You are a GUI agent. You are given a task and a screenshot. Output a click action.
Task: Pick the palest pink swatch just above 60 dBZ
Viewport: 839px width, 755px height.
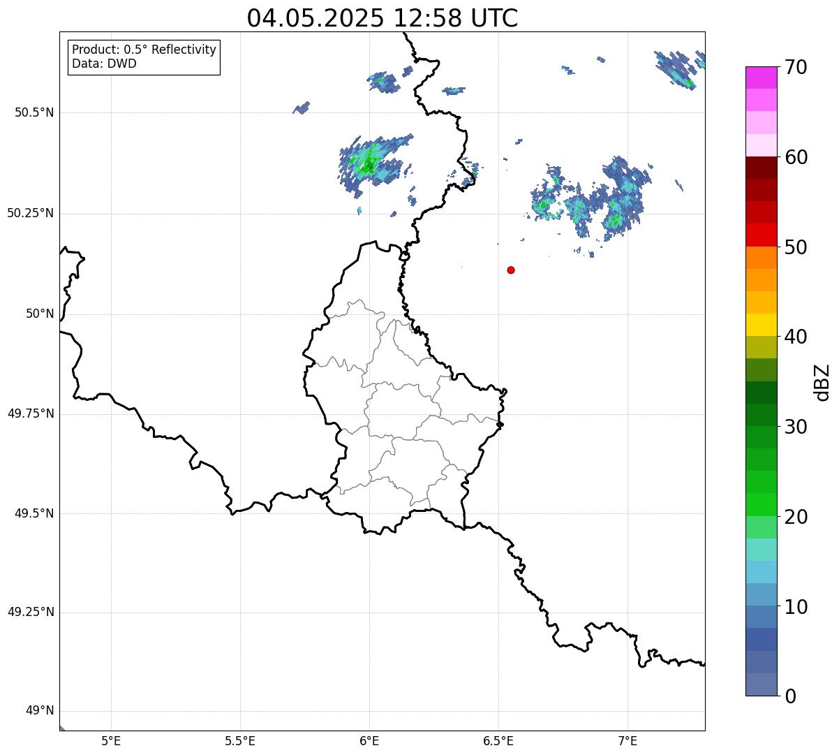(761, 145)
